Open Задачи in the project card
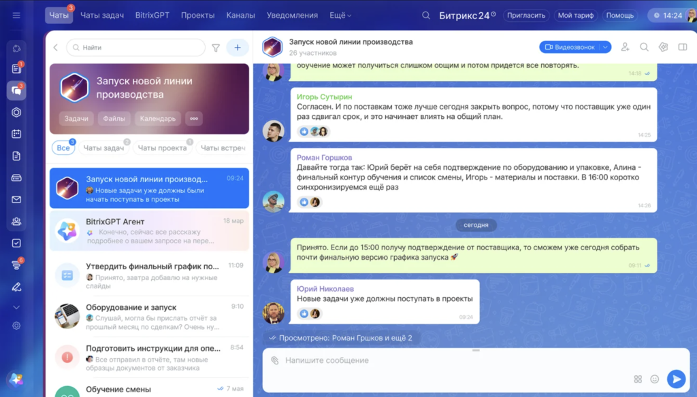Screen dimensions: 697x397 (76, 118)
